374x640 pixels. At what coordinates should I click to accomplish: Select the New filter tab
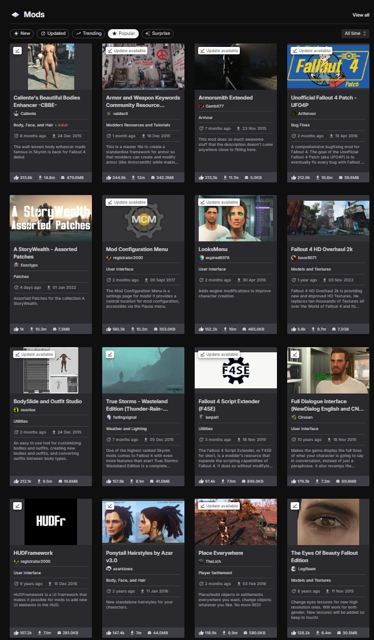coord(22,34)
